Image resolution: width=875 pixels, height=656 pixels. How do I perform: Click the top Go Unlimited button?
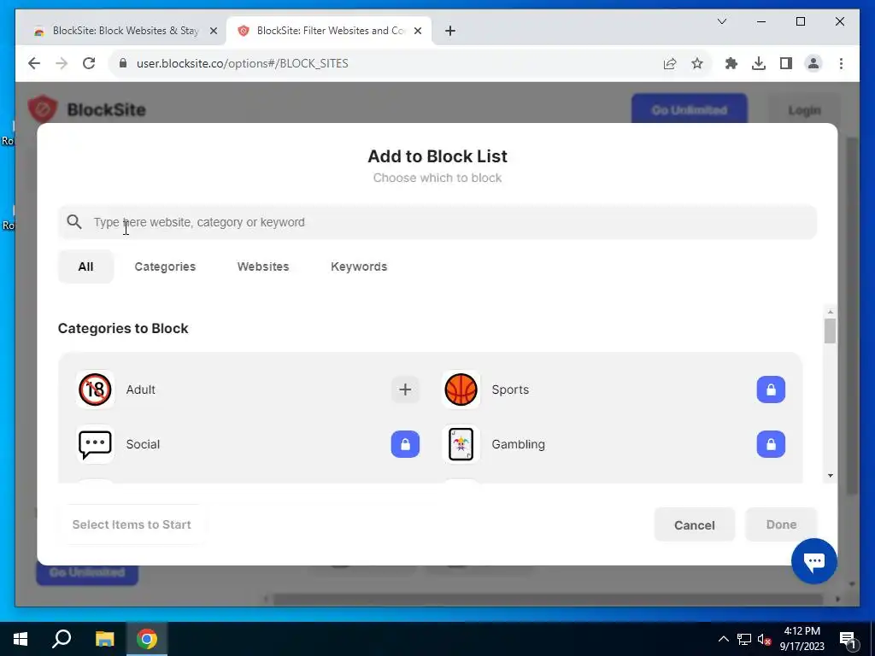tap(690, 110)
